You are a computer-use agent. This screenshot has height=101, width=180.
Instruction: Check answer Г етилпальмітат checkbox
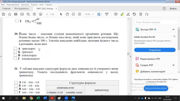15,58
